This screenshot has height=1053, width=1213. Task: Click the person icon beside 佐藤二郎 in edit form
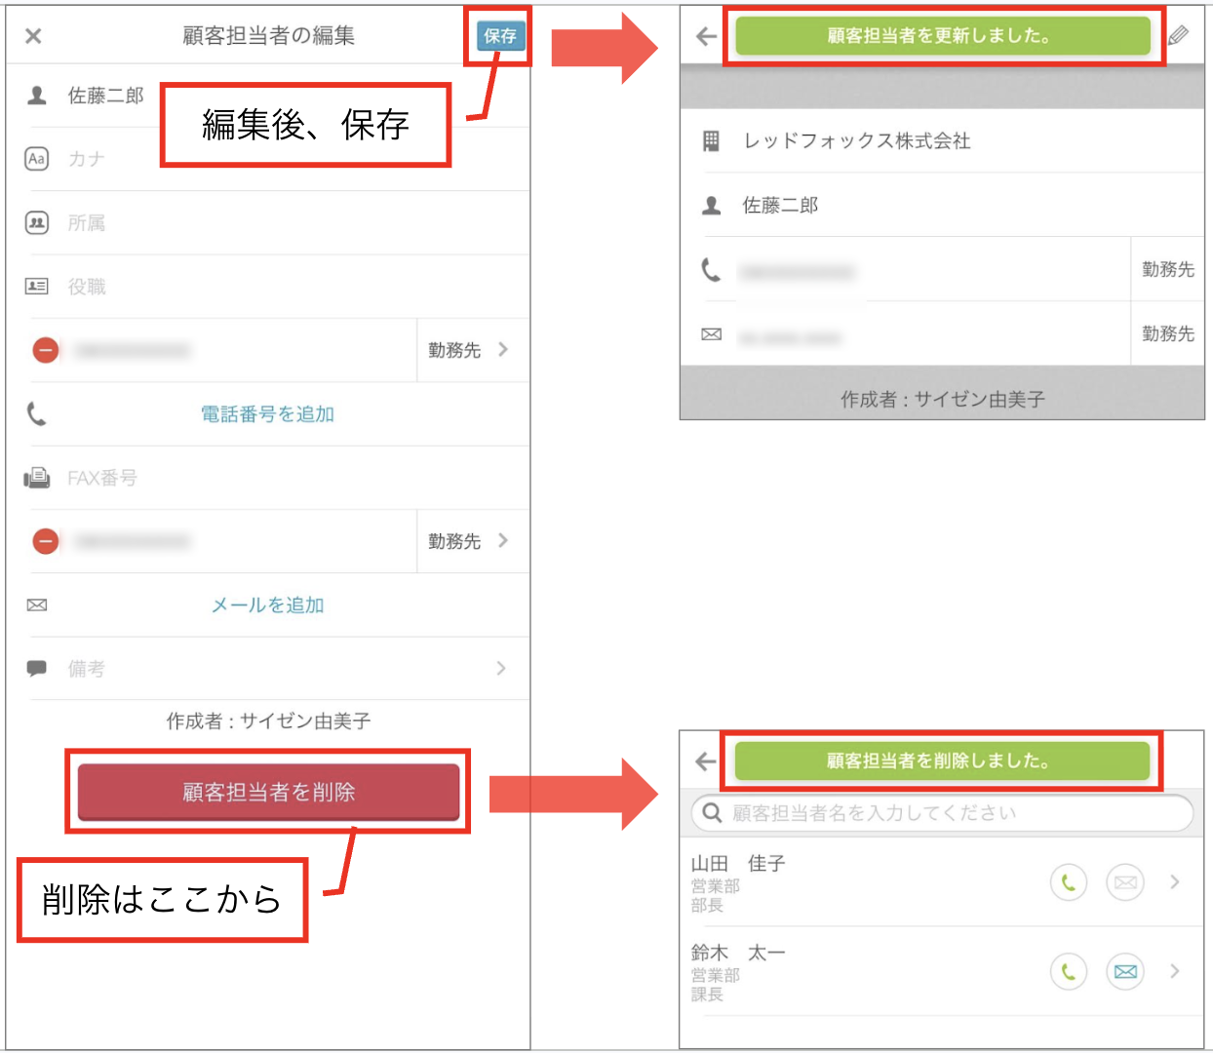(x=37, y=96)
